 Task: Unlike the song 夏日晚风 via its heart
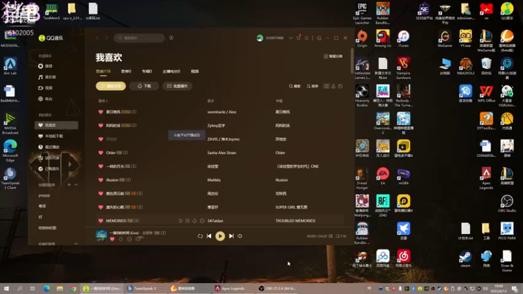coord(101,112)
